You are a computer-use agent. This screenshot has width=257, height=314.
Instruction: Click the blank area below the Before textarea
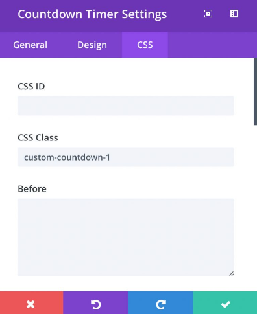click(126, 284)
